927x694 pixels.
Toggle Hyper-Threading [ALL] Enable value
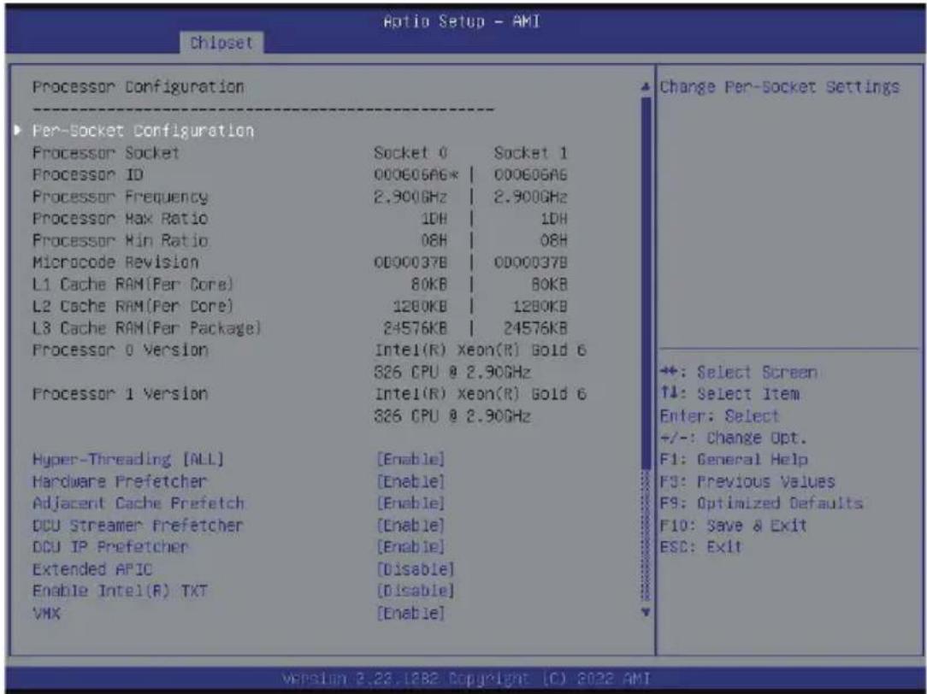410,459
